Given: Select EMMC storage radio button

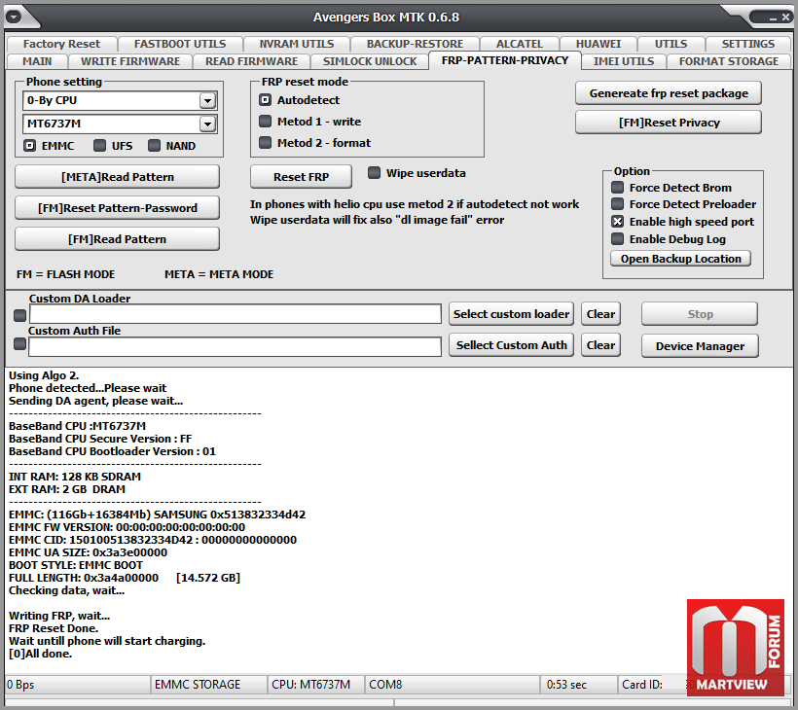Looking at the screenshot, I should pos(29,146).
